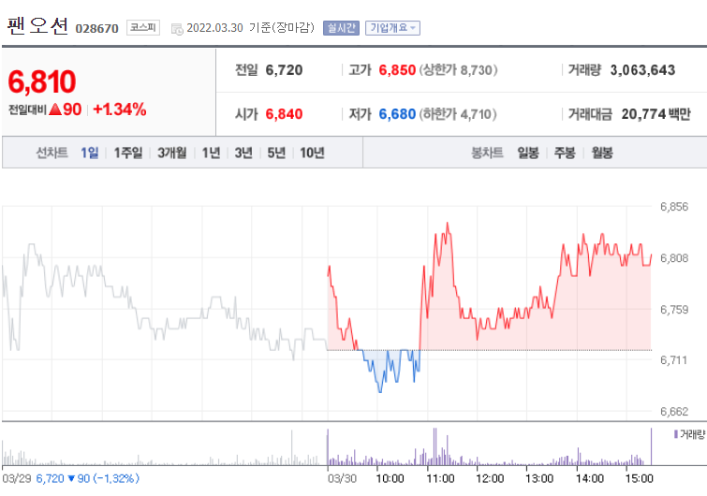This screenshot has width=707, height=496.
Task: Switch to the 일봉 candle chart
Action: point(528,153)
